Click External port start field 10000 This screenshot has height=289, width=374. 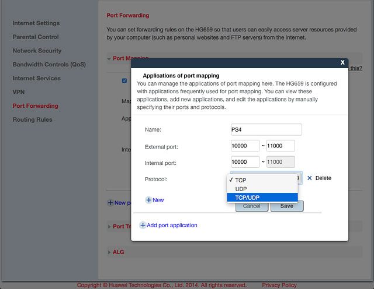click(245, 146)
